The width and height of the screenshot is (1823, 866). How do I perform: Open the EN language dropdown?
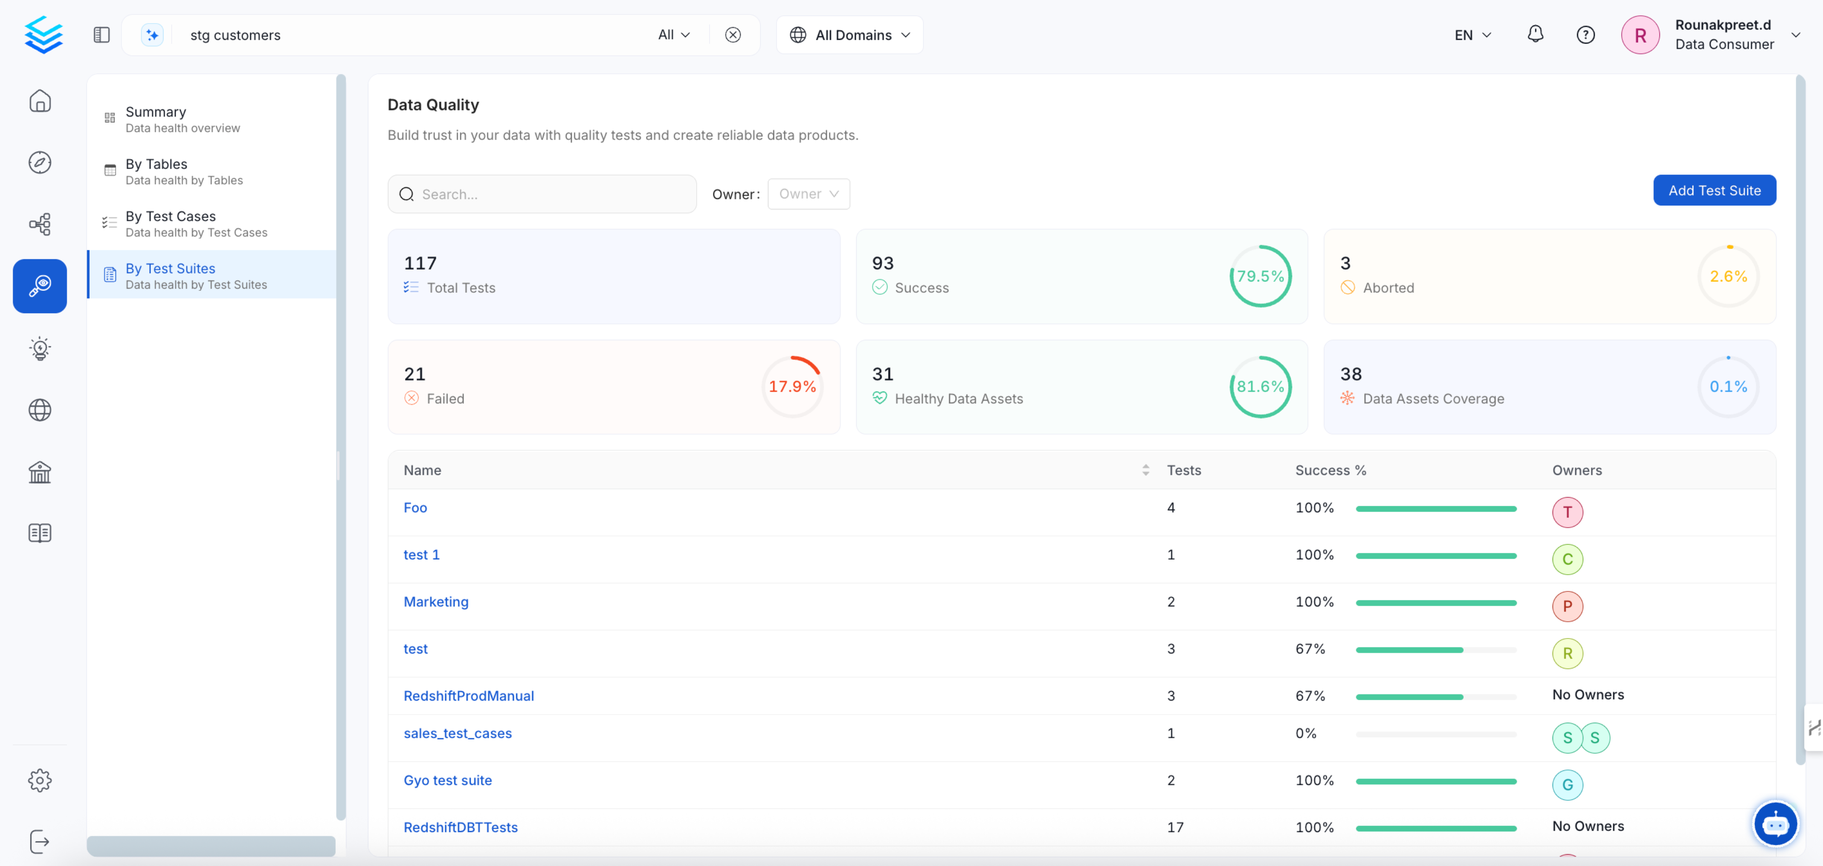pos(1471,34)
